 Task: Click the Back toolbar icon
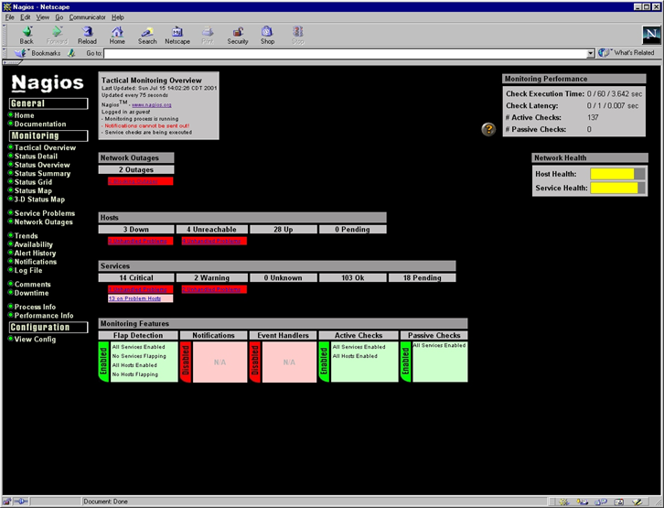pos(27,32)
